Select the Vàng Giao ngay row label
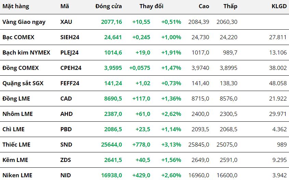289x180 pixels. click(24, 22)
